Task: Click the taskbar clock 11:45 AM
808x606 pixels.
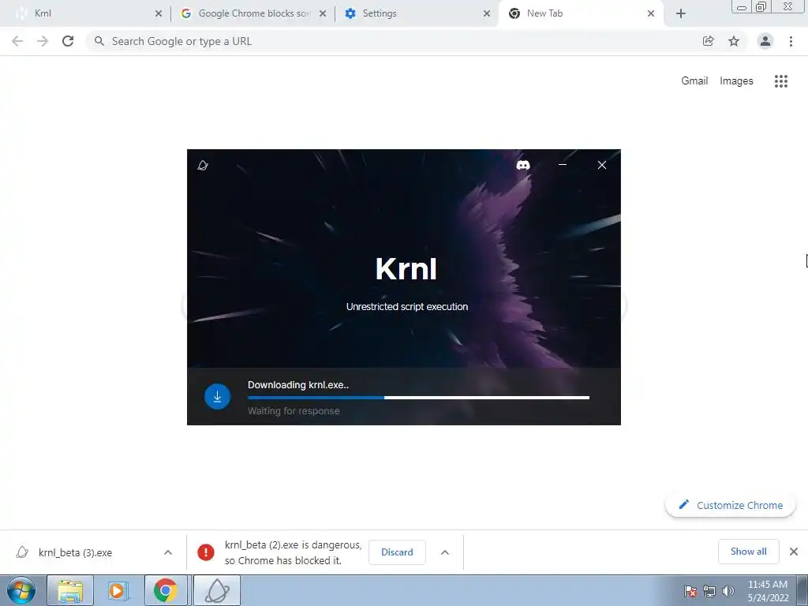Action: pos(768,590)
